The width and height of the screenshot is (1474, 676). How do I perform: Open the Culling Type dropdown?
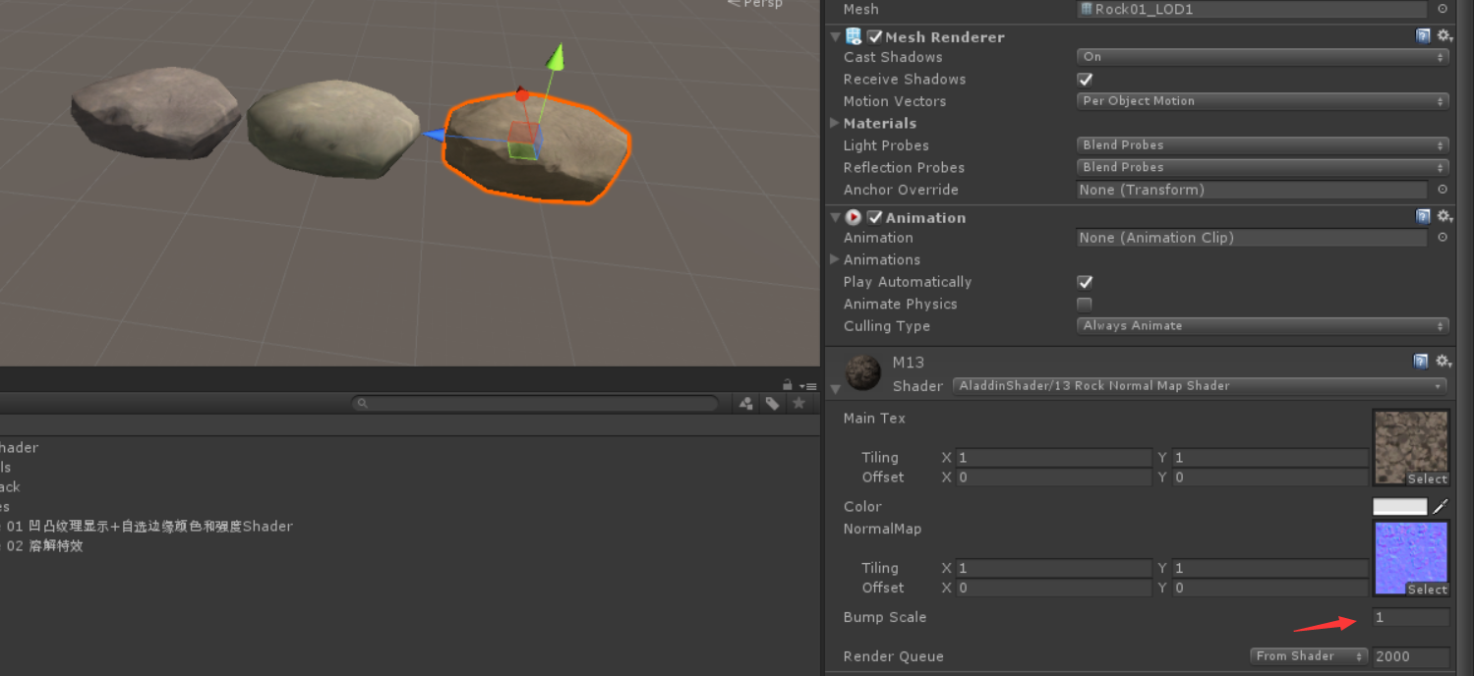[x=1262, y=325]
